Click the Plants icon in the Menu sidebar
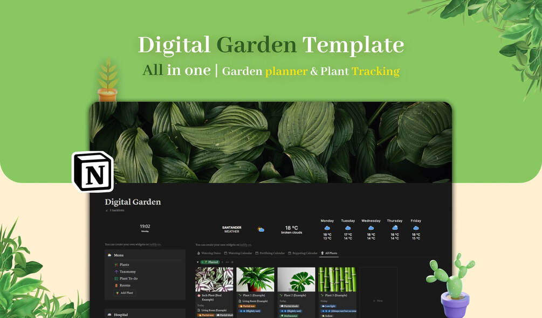This screenshot has height=318, width=542. 117,265
